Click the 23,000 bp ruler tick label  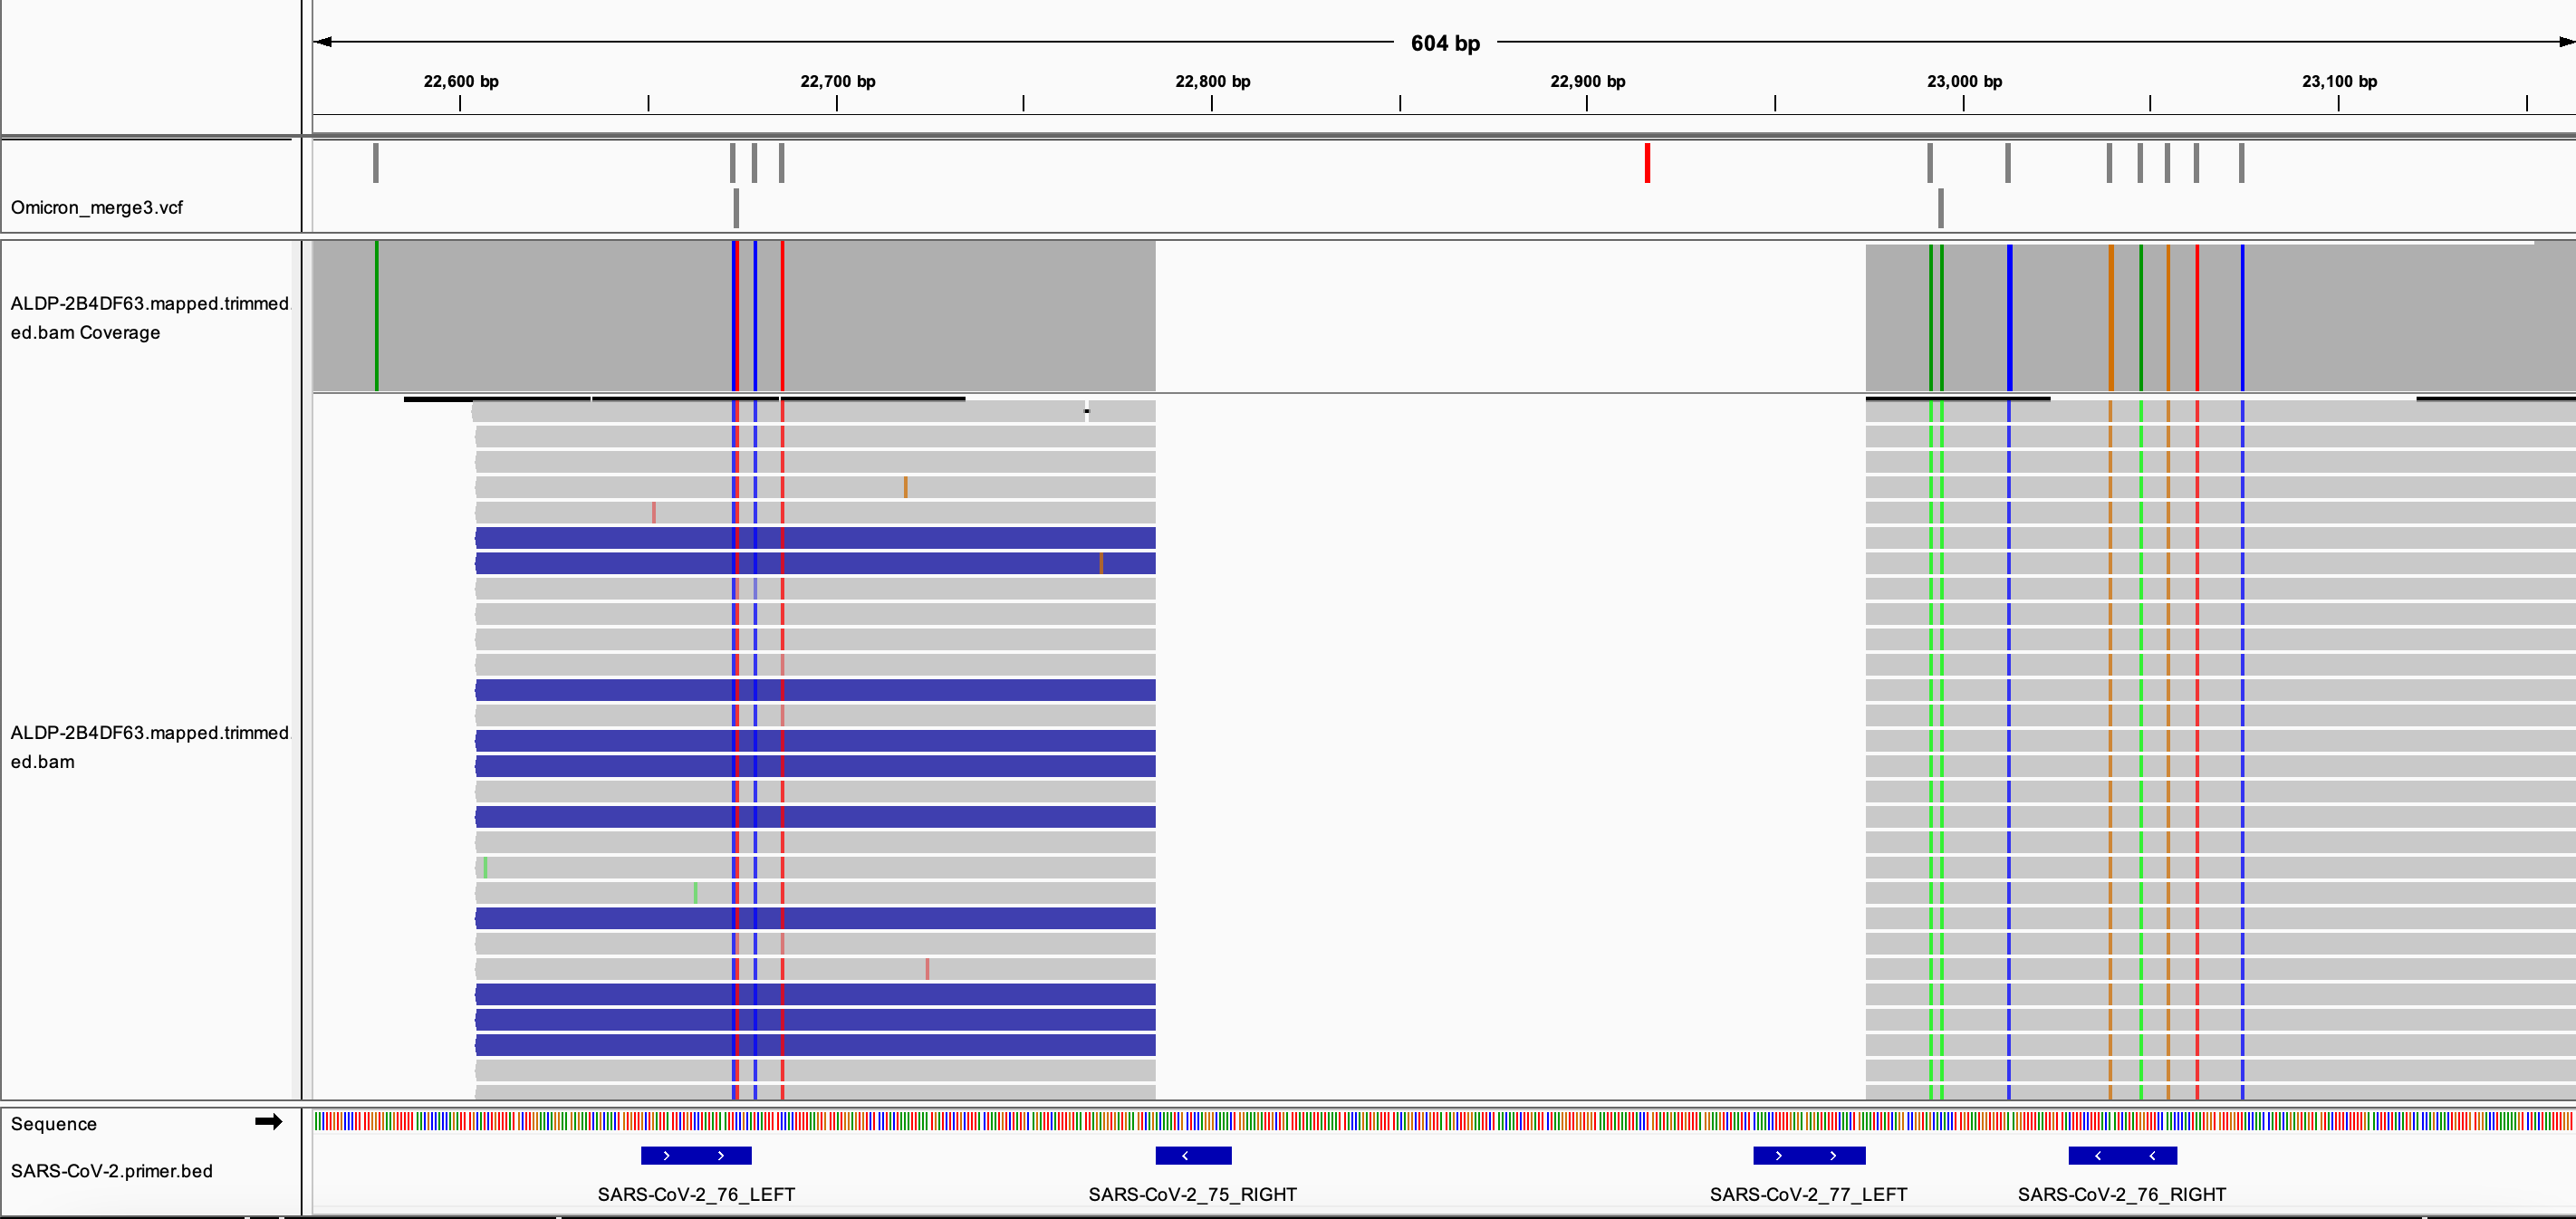pyautogui.click(x=1964, y=81)
